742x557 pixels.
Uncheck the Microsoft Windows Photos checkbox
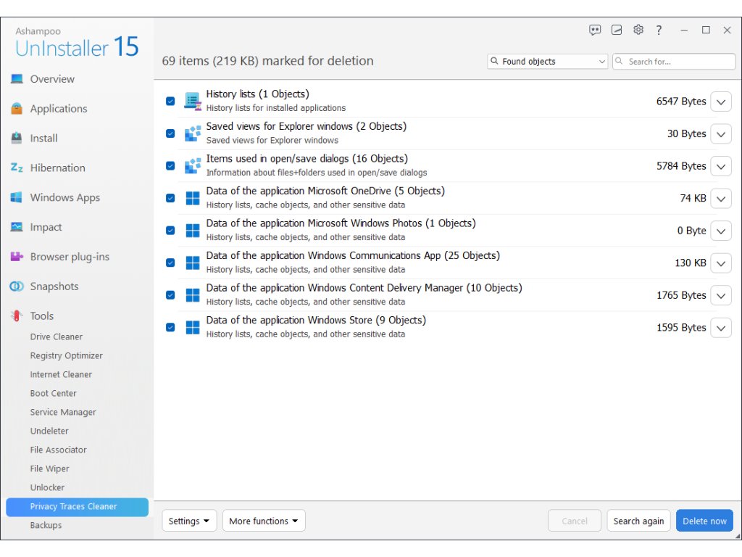click(170, 230)
